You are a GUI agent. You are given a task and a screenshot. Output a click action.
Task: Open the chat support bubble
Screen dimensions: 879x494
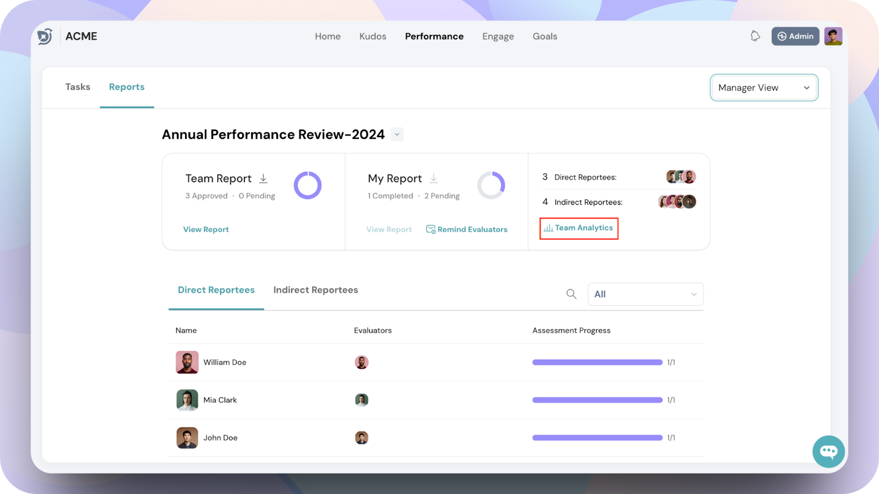click(x=828, y=451)
